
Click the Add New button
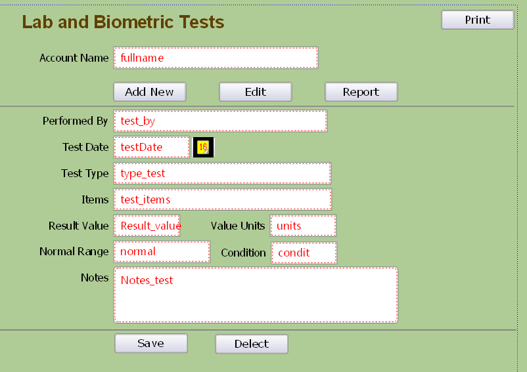click(x=150, y=92)
